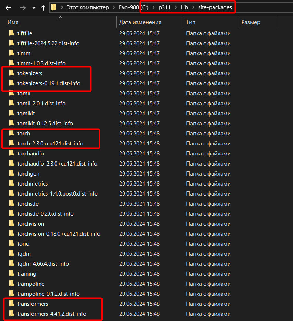Go back with the left arrow button
The height and width of the screenshot is (321, 293).
click(x=9, y=8)
